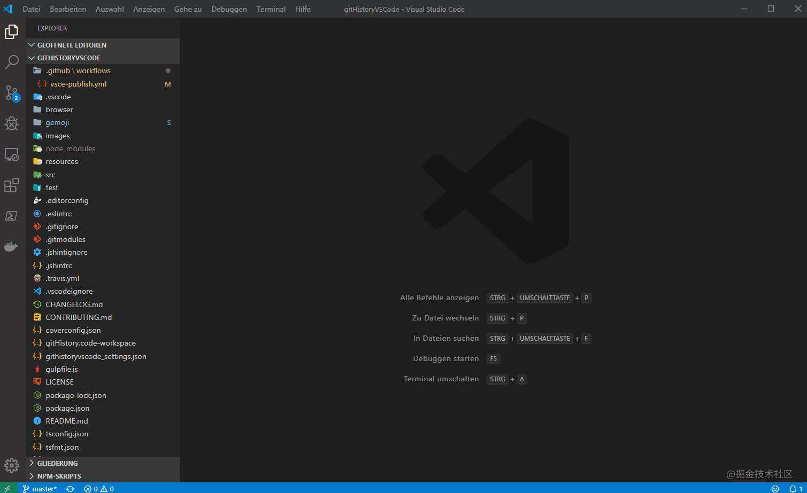The image size is (807, 493).
Task: Expand the gemoji folder
Action: tap(103, 122)
